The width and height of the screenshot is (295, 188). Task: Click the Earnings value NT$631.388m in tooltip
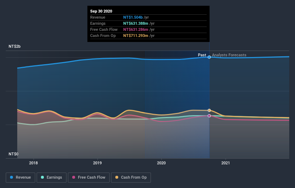pyautogui.click(x=136, y=23)
